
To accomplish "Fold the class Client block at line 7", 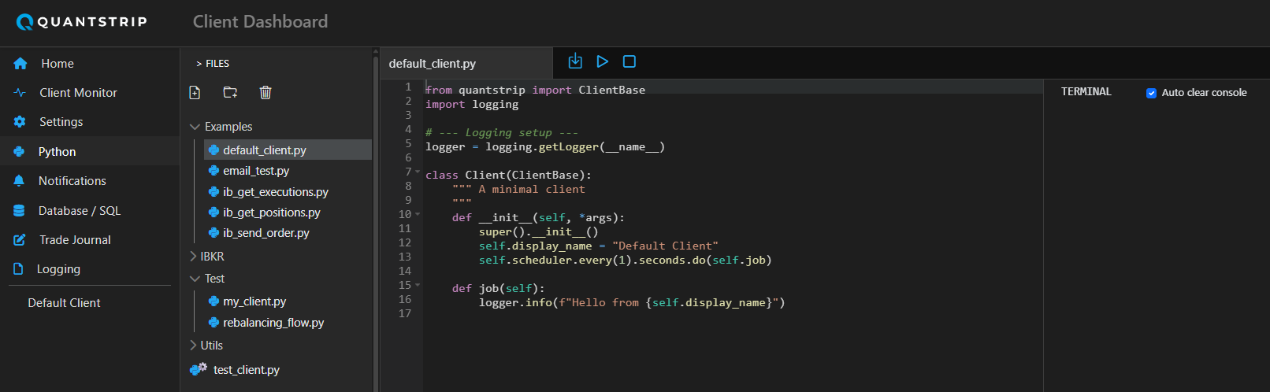I will click(418, 172).
